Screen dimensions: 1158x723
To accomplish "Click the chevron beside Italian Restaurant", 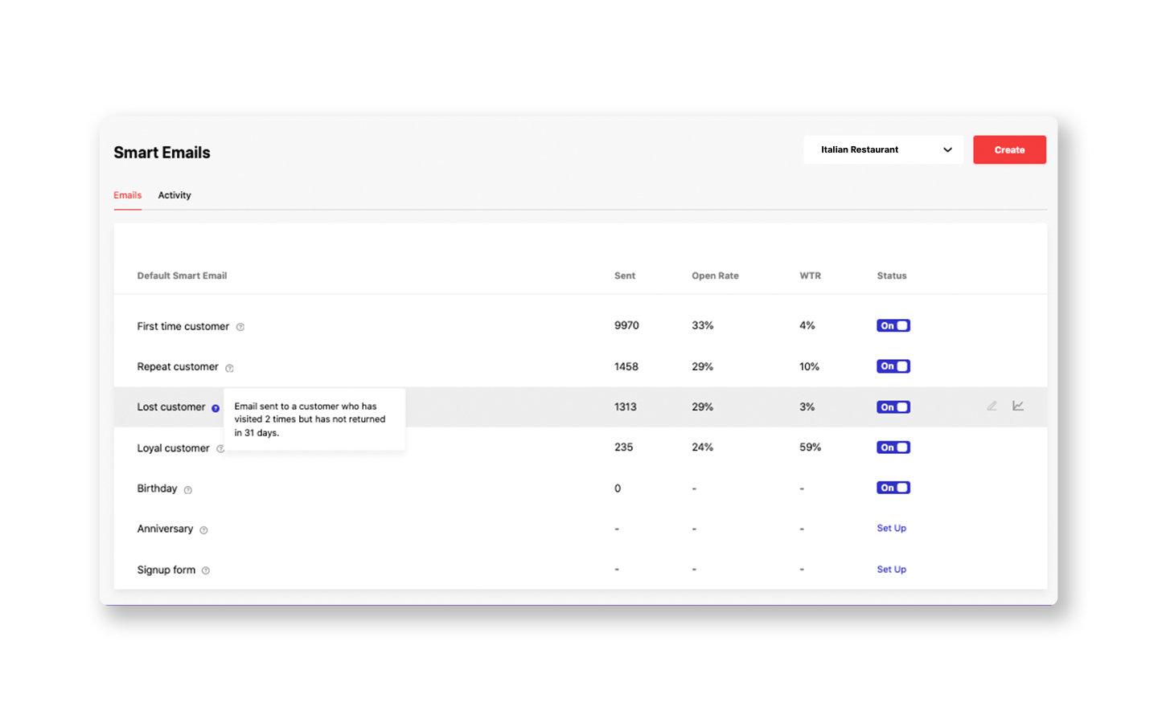I will 948,149.
